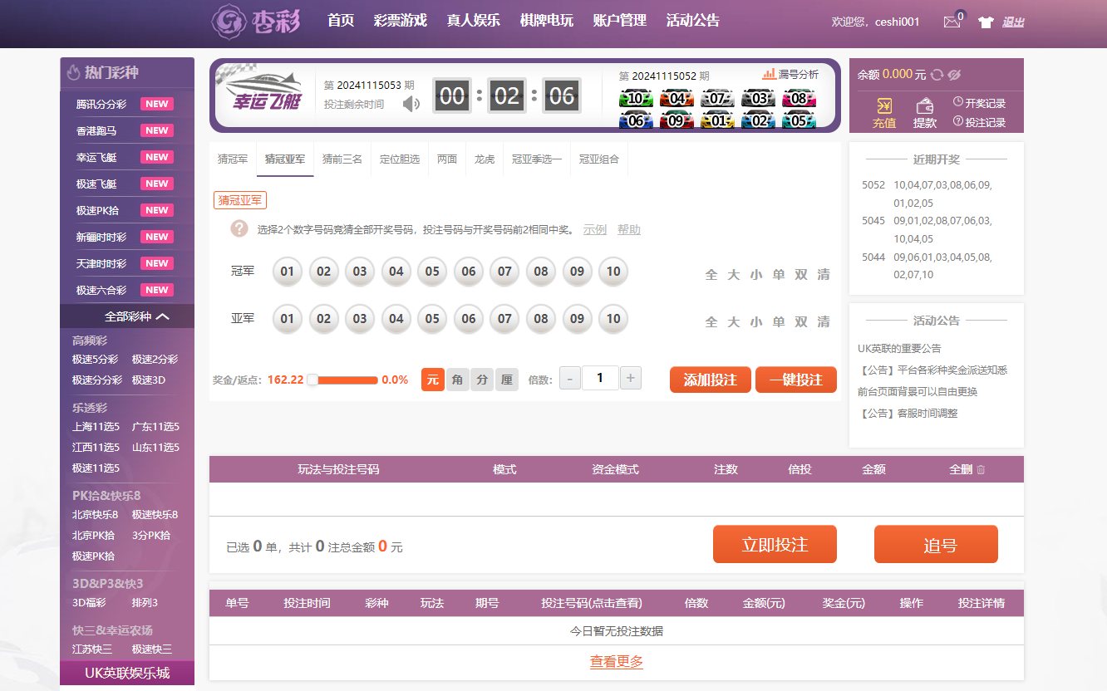This screenshot has height=691, width=1107.
Task: Adjust the 奖金/返点 slider handle
Action: 312,380
